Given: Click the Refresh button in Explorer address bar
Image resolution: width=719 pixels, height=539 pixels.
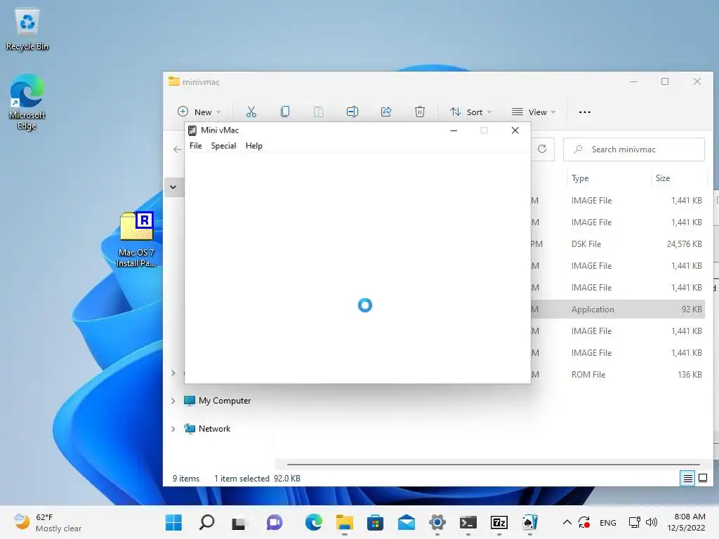Looking at the screenshot, I should coord(542,149).
